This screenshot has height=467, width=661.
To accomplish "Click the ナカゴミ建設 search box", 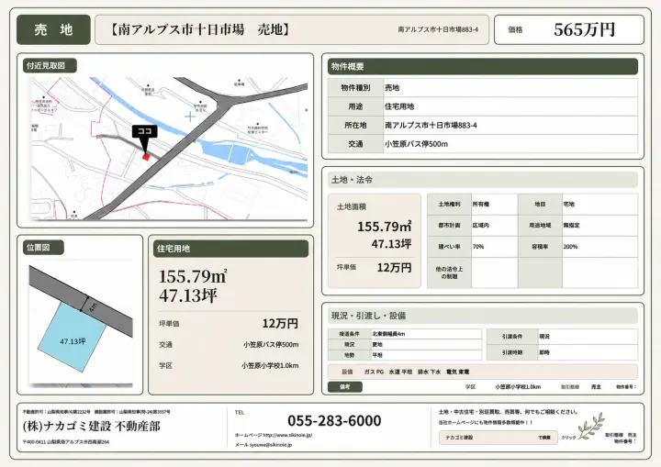I will point(499,438).
